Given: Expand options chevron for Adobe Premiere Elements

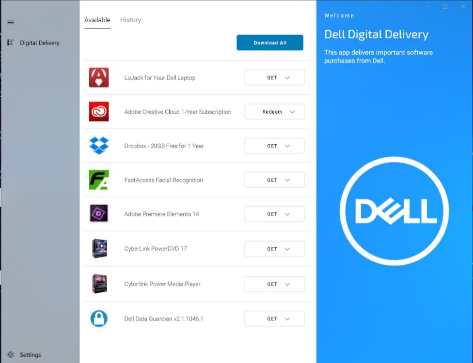Looking at the screenshot, I should point(287,214).
